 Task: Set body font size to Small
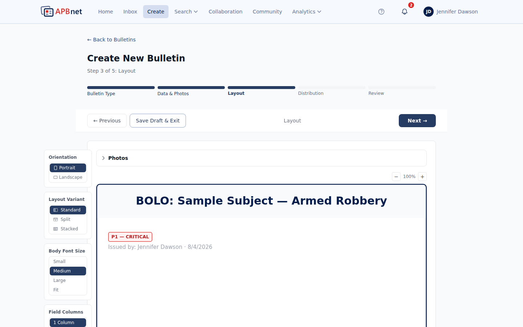pyautogui.click(x=68, y=262)
